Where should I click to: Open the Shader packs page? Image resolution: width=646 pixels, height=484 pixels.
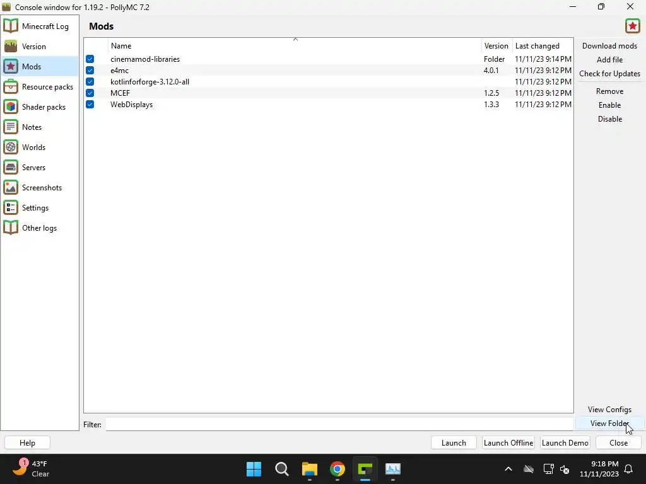click(x=40, y=107)
